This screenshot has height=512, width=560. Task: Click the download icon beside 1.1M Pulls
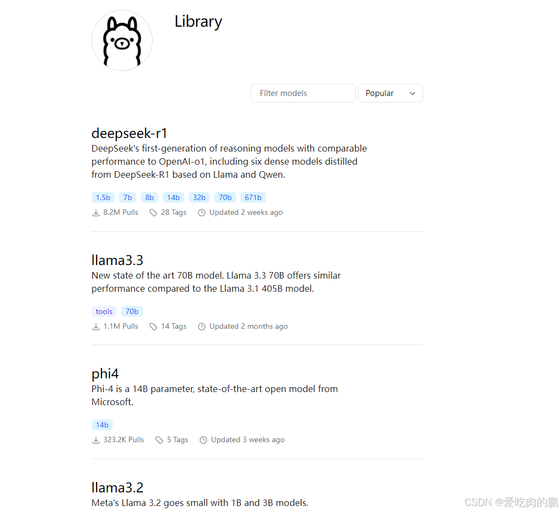tap(96, 327)
